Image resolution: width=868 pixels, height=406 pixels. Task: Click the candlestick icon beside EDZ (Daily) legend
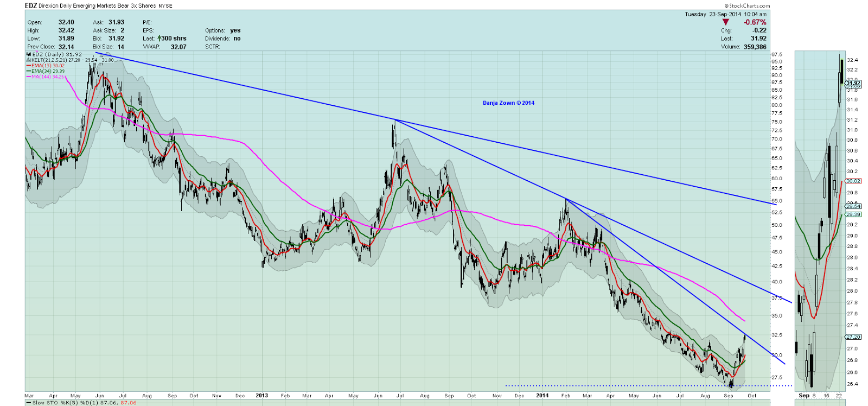pos(28,54)
